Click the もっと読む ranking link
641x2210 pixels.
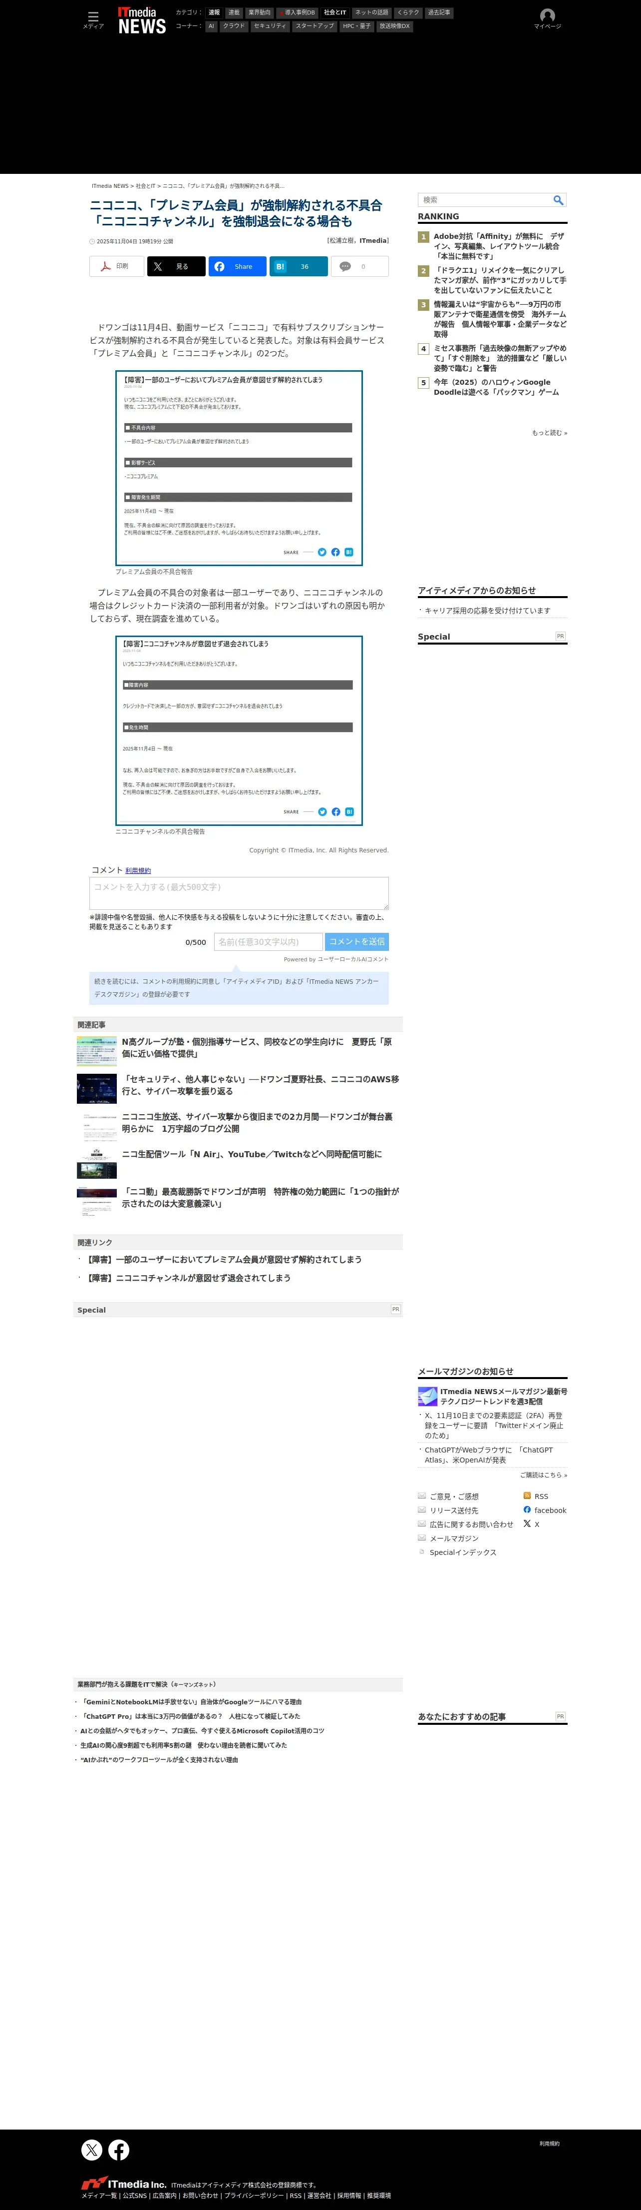click(549, 433)
